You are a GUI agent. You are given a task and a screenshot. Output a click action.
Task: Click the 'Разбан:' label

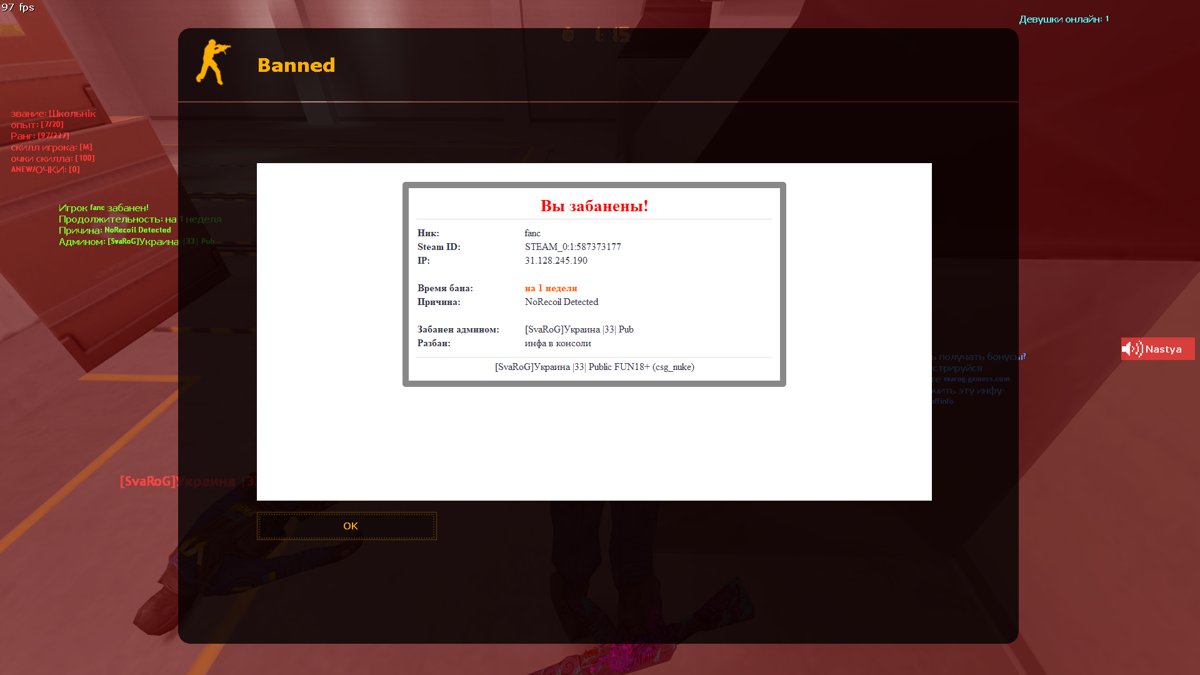[x=434, y=343]
